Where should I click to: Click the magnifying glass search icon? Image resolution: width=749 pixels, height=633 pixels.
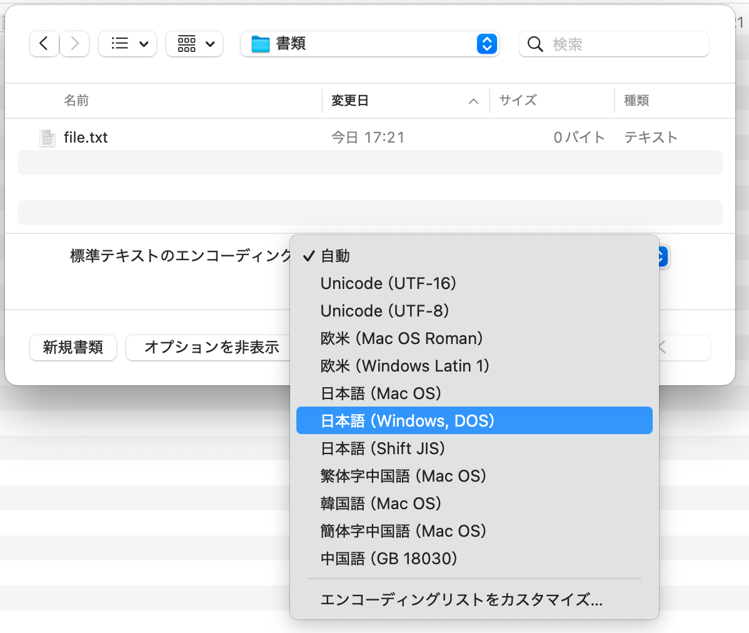tap(535, 44)
